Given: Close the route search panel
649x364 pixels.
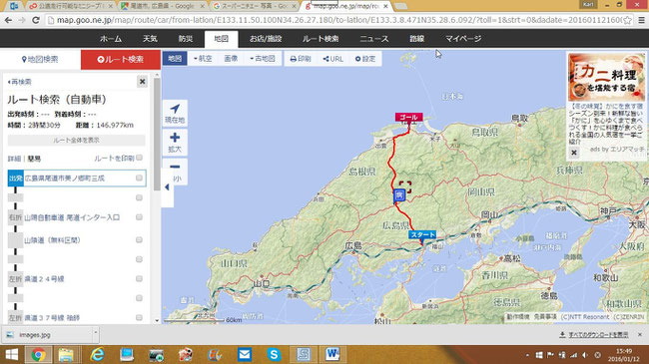Looking at the screenshot, I should tap(142, 82).
